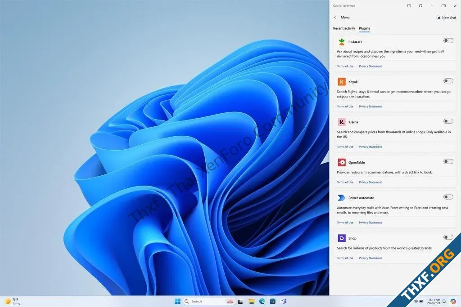Start a New chat
This screenshot has height=307, width=461.
click(x=446, y=18)
